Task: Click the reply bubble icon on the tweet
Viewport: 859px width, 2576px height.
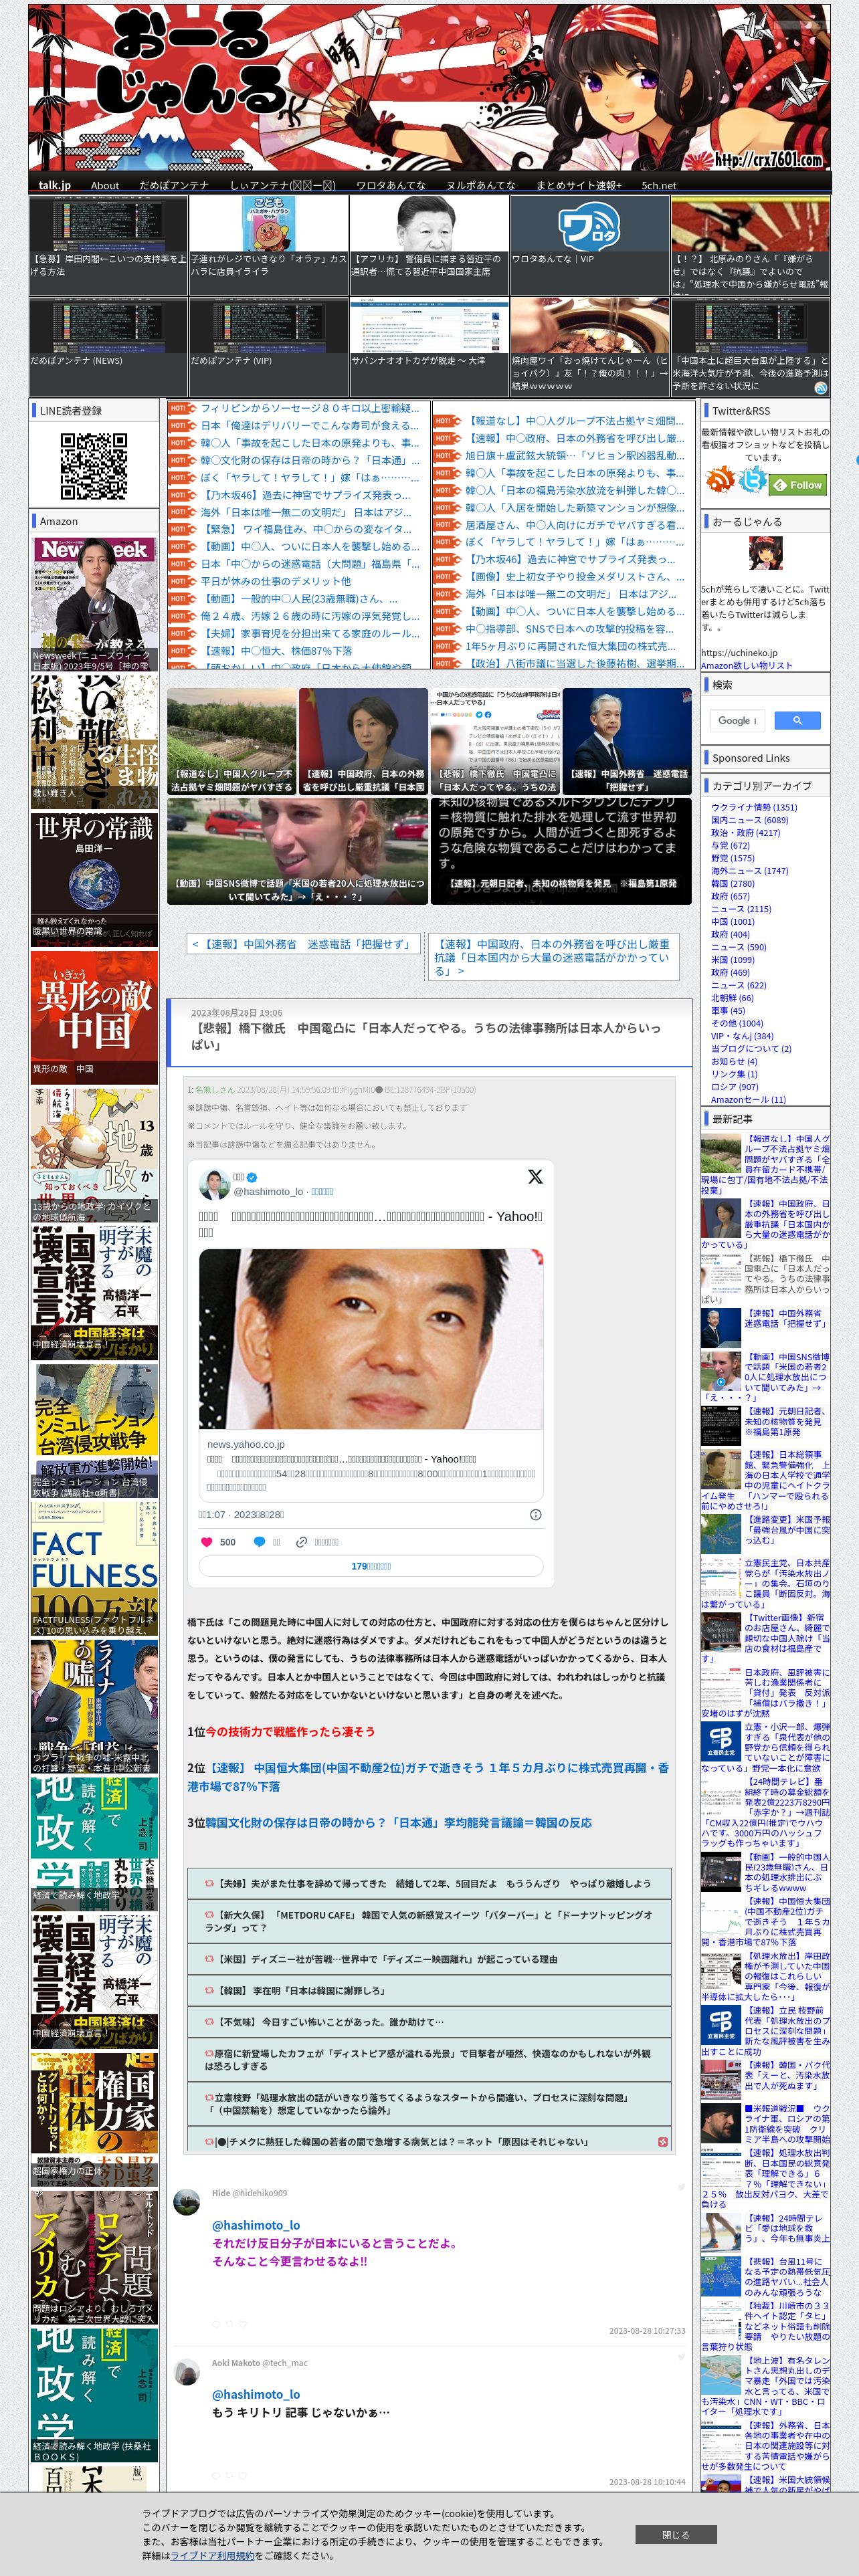Action: coord(258,1542)
